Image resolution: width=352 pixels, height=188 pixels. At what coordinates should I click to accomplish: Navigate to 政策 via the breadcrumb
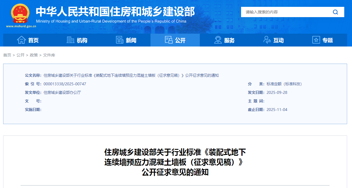pyautogui.click(x=34, y=55)
